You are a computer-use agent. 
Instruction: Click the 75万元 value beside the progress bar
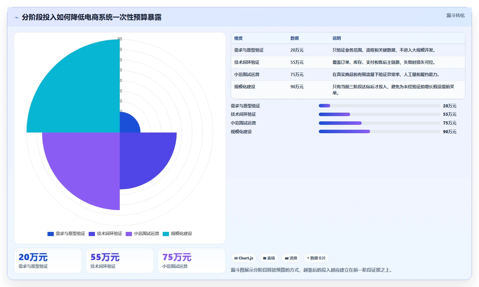point(450,123)
